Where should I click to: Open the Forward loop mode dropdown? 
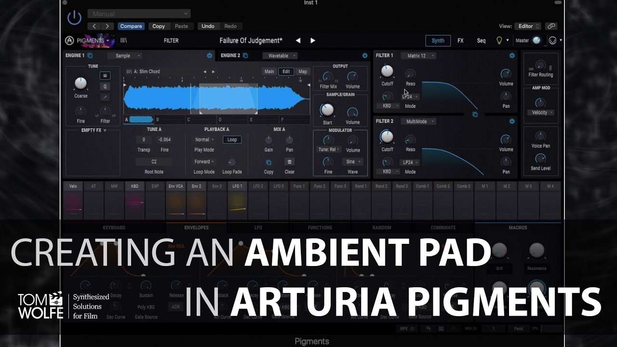(x=204, y=162)
